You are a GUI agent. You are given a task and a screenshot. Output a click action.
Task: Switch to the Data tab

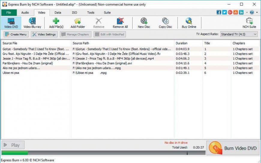58,13
